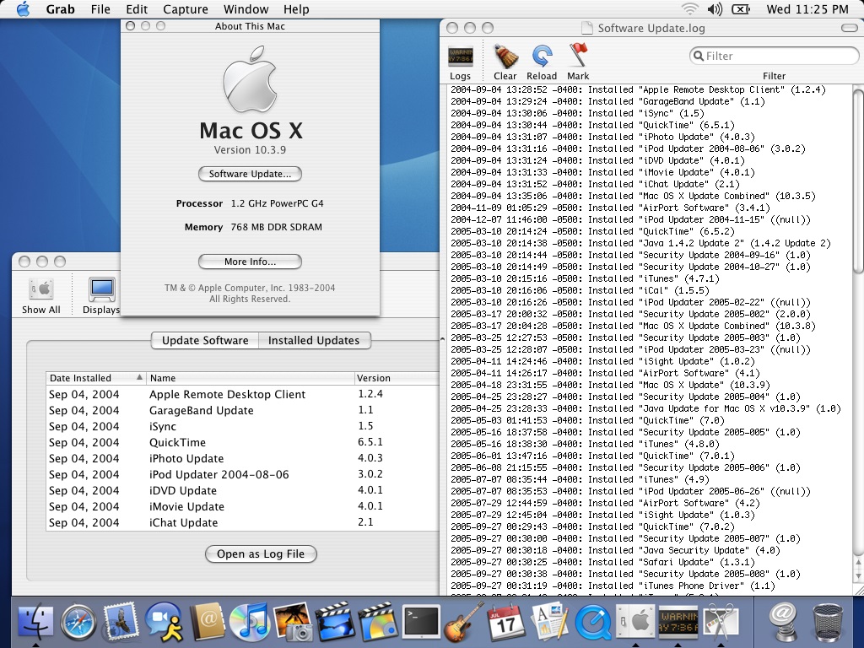Launch iChat from the Dock
Image resolution: width=864 pixels, height=648 pixels.
(x=164, y=622)
